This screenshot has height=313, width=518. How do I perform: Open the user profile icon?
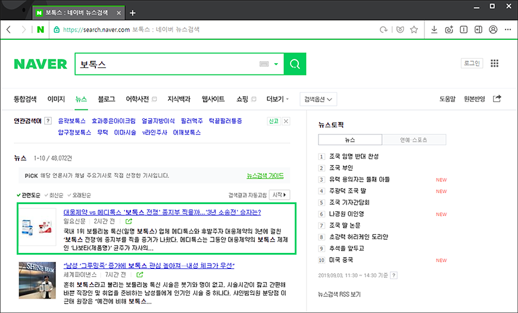point(493,30)
